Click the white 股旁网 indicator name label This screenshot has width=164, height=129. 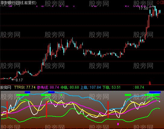pos(6,87)
